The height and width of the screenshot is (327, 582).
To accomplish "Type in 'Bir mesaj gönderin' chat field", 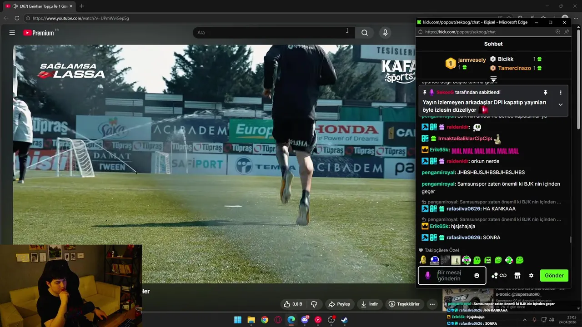I will (453, 275).
